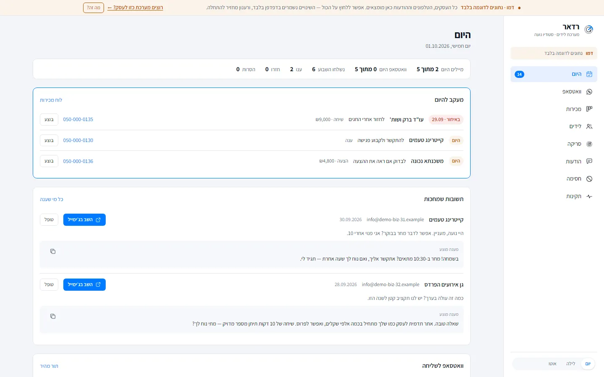Click the pulse icon beside תקינות
Viewport: 604px width, 377px height.
coord(589,196)
